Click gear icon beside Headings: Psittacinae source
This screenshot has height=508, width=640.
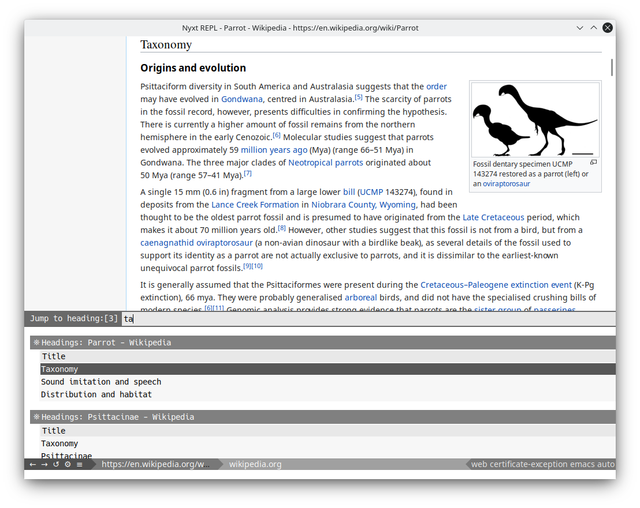tap(36, 417)
